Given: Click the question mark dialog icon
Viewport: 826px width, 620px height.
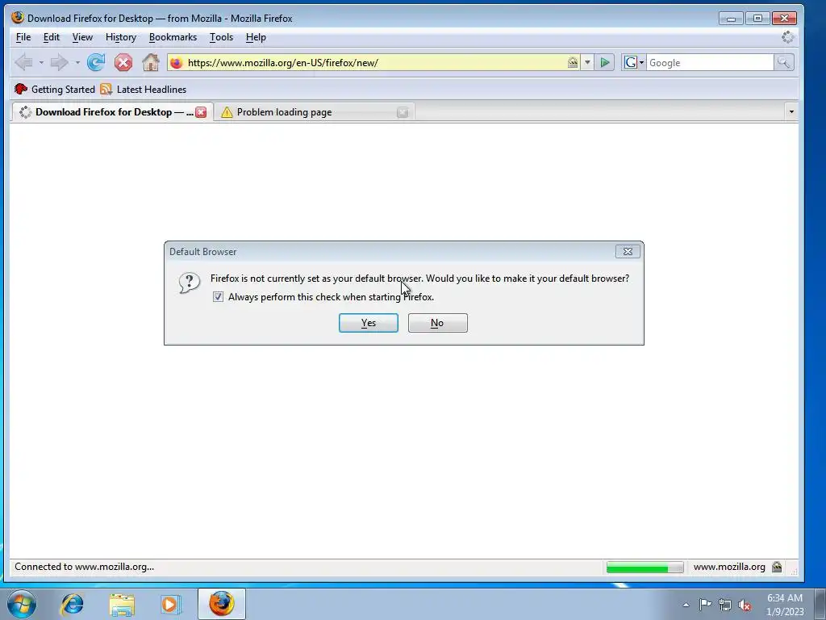Looking at the screenshot, I should pos(189,283).
